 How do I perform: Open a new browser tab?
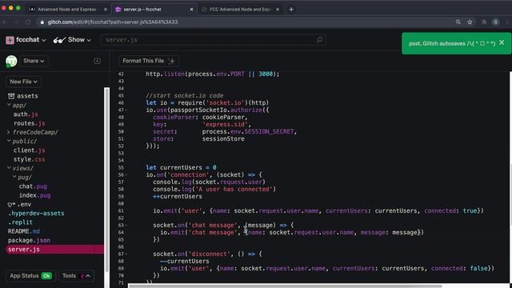click(291, 10)
